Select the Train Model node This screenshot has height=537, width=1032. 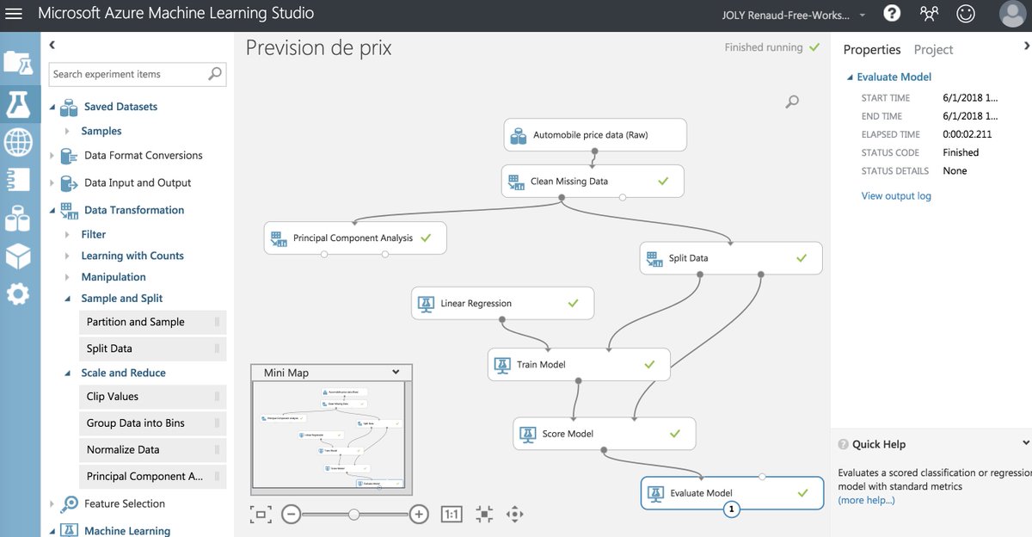tap(579, 365)
